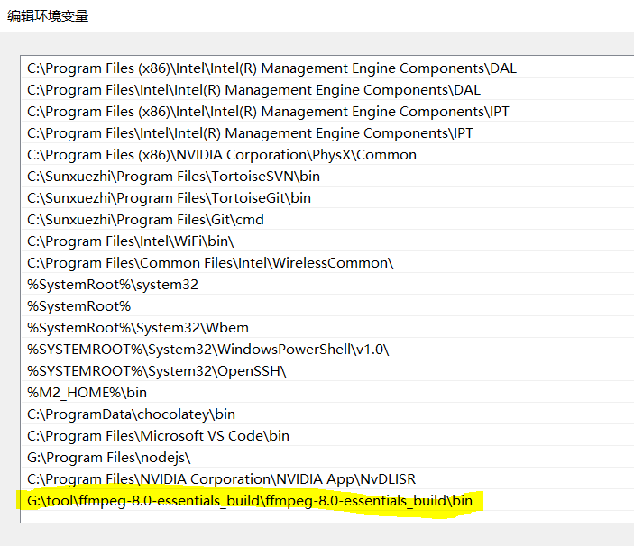Select the NVIDIA App\NvDLISR path entry
634x546 pixels.
(x=327, y=478)
